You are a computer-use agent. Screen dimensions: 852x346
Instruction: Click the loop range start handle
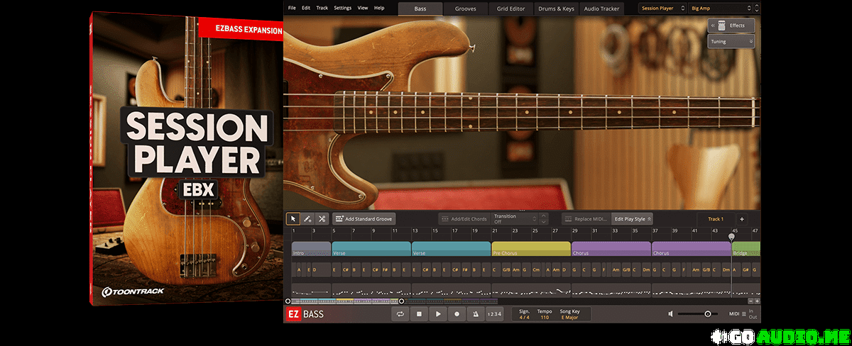[288, 301]
